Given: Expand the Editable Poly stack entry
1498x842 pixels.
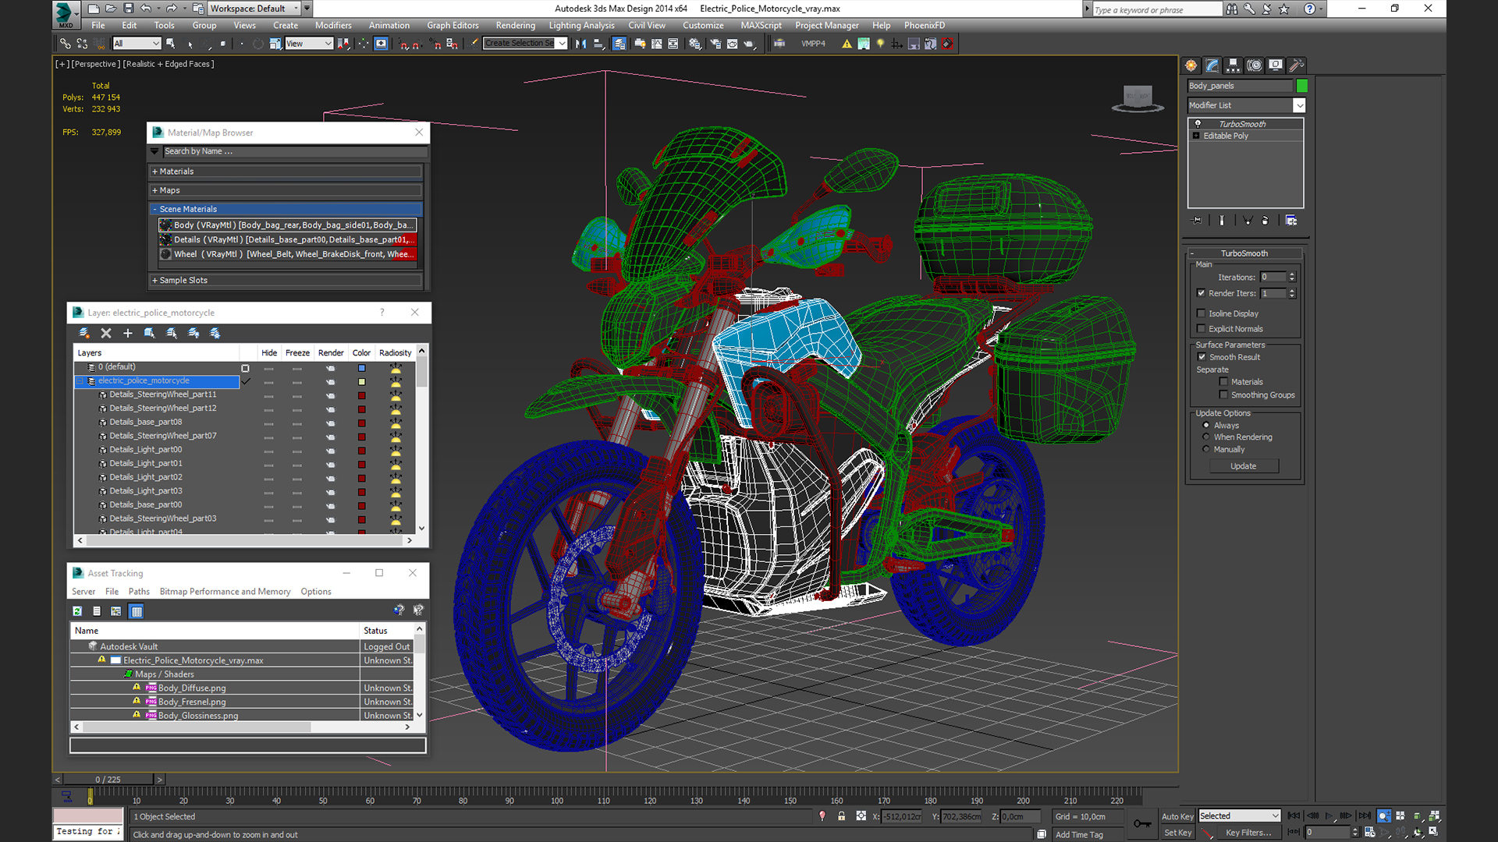Looking at the screenshot, I should pos(1196,136).
